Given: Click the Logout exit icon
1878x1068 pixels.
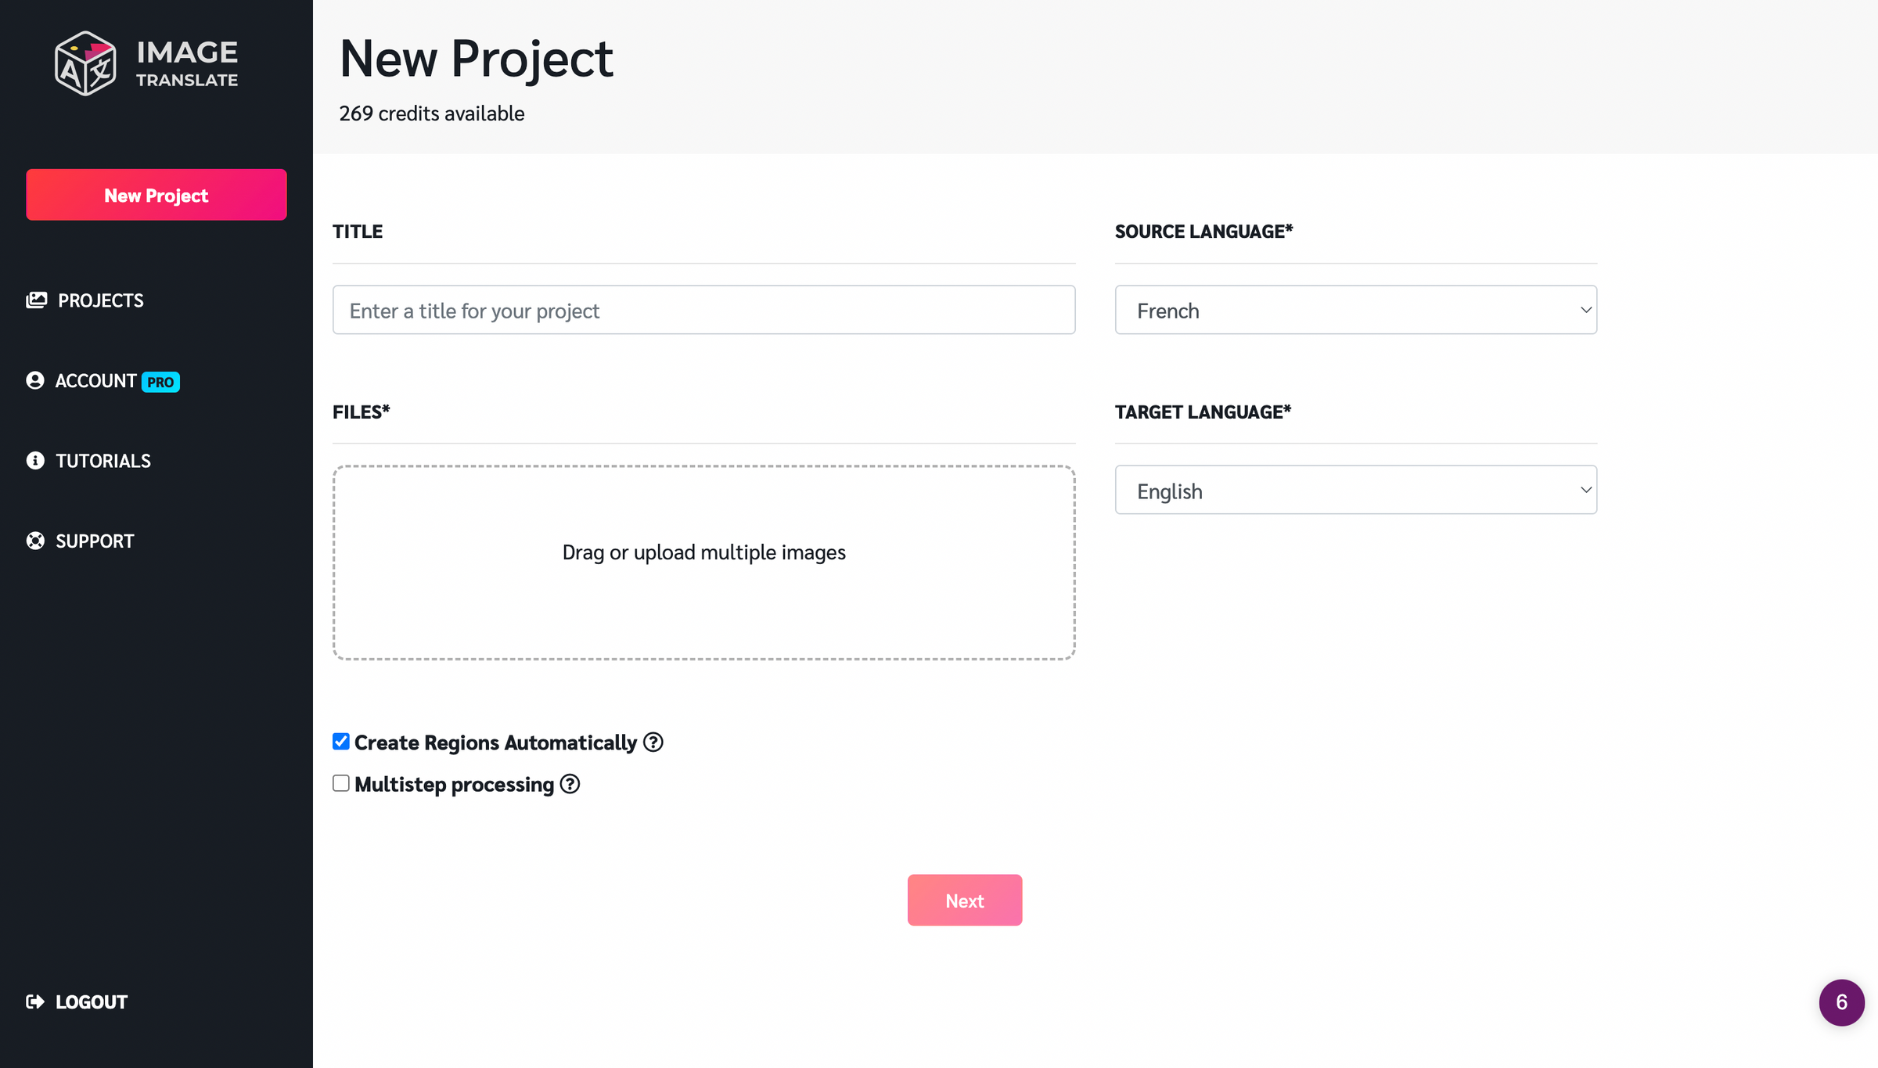Looking at the screenshot, I should pos(35,1001).
